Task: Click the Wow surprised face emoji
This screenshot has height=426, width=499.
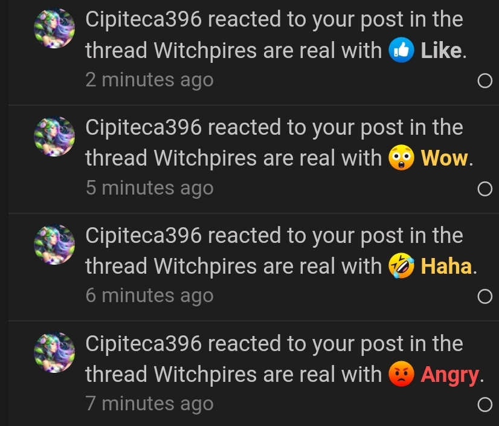Action: pyautogui.click(x=401, y=158)
